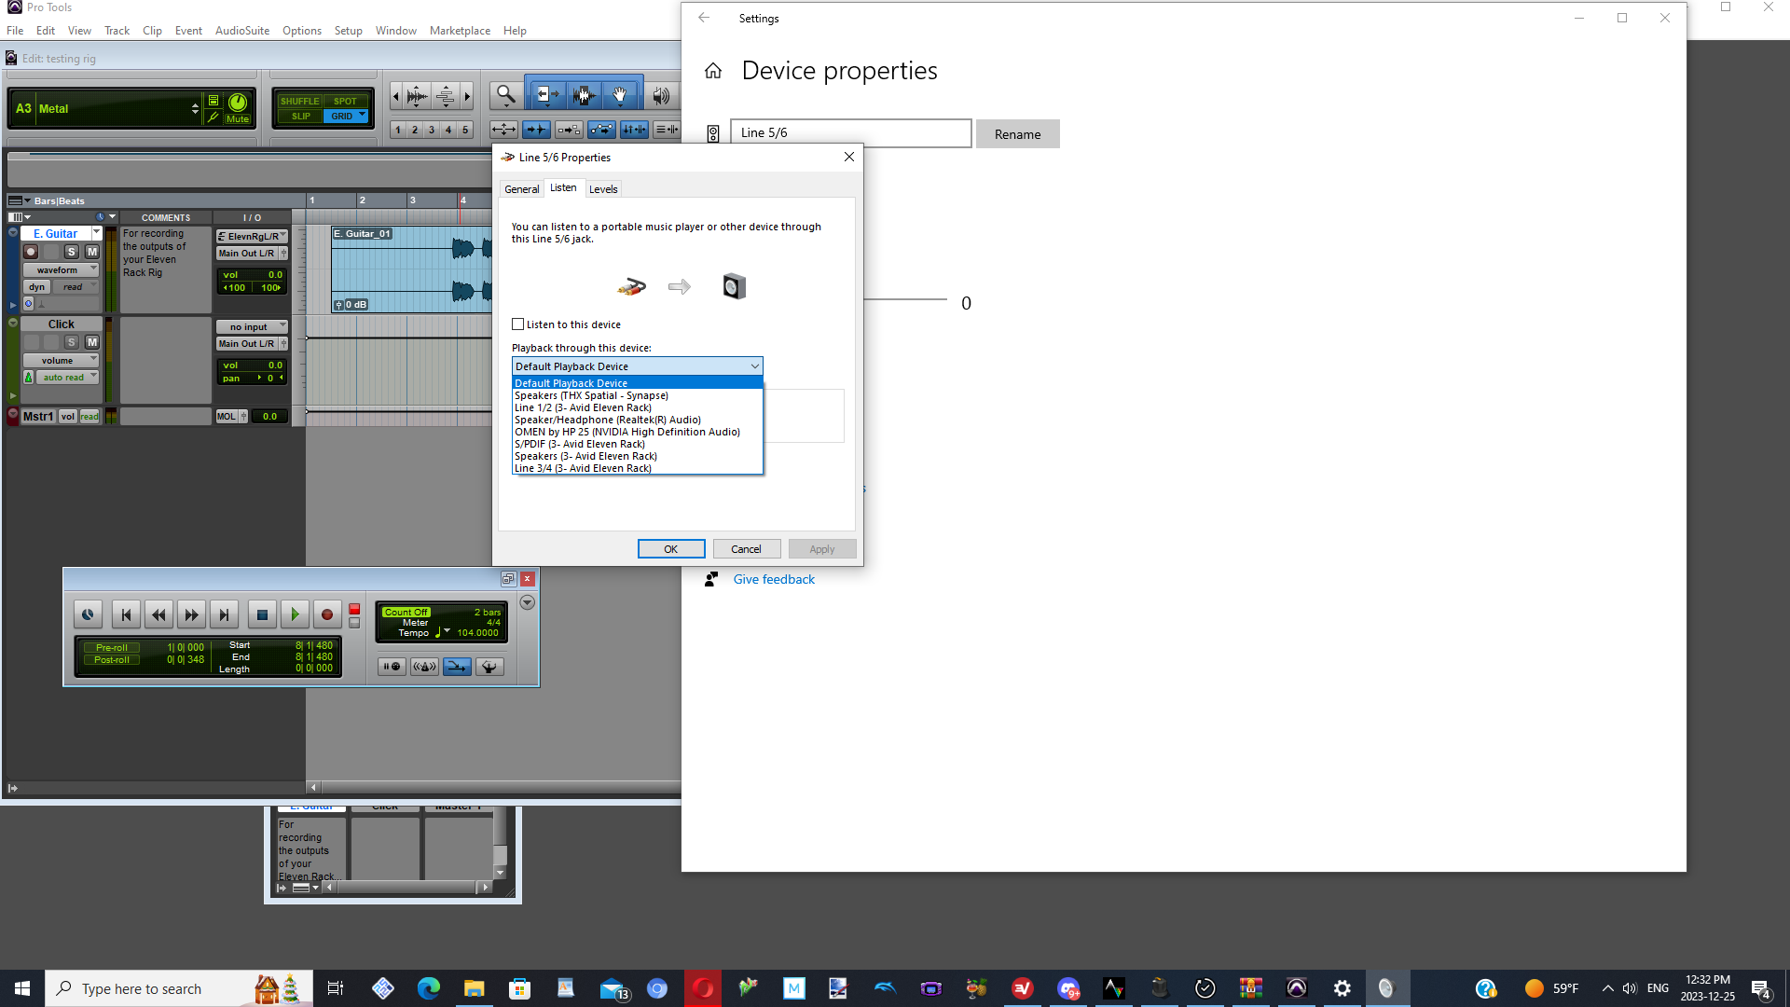The height and width of the screenshot is (1007, 1790).
Task: Toggle Post-roll in the Transport
Action: coord(112,660)
